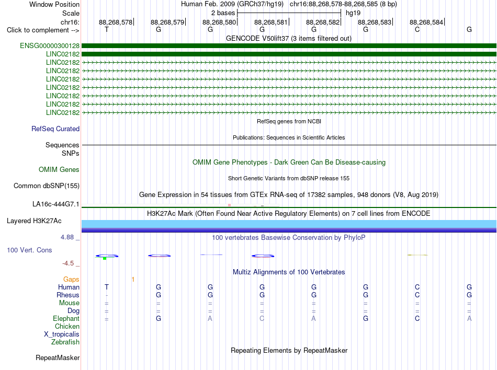Open the RepeatMasker track label

(58, 357)
